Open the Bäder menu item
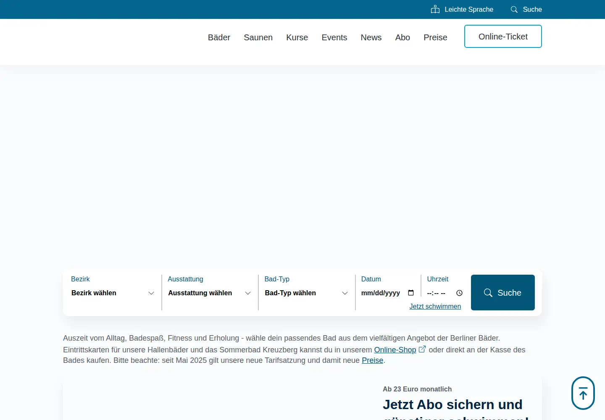The width and height of the screenshot is (605, 420). 219,37
